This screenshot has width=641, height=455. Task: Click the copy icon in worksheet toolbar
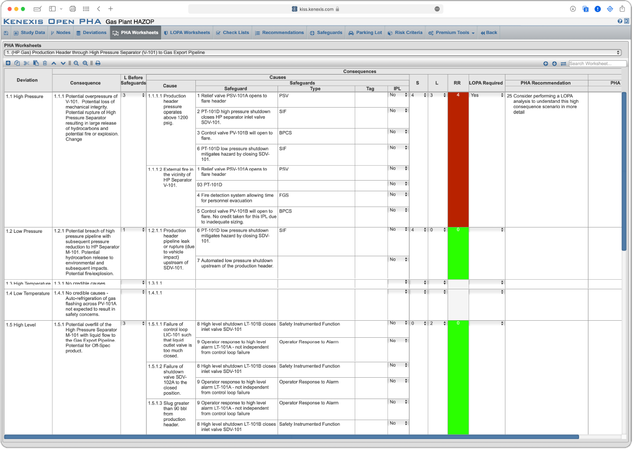click(17, 63)
